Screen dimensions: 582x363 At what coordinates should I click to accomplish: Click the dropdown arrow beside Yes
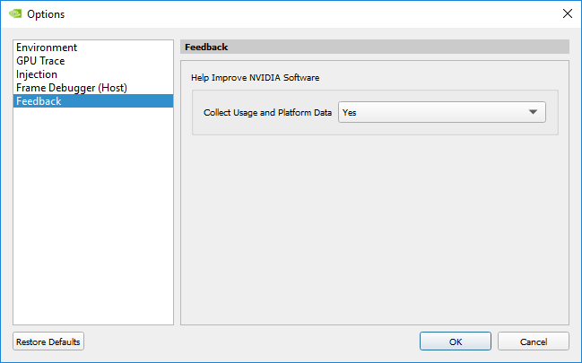(x=533, y=113)
